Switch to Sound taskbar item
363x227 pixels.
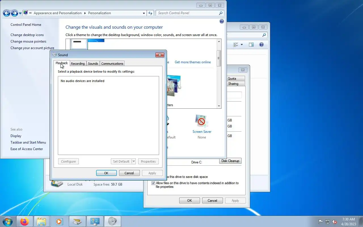[113, 222]
